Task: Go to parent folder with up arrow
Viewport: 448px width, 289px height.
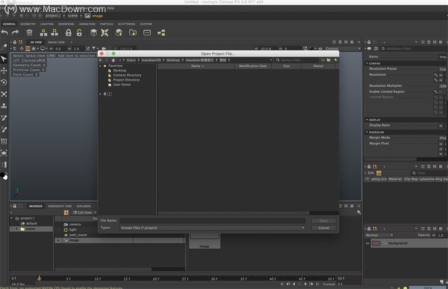Action: (113, 60)
